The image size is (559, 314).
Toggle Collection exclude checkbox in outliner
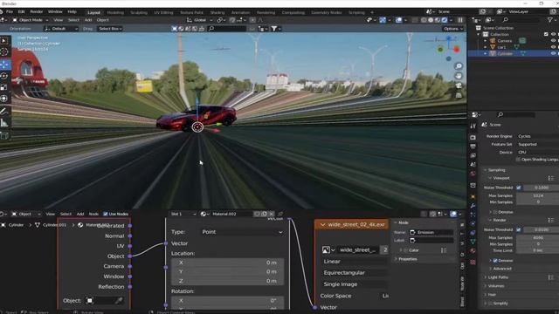click(x=546, y=34)
